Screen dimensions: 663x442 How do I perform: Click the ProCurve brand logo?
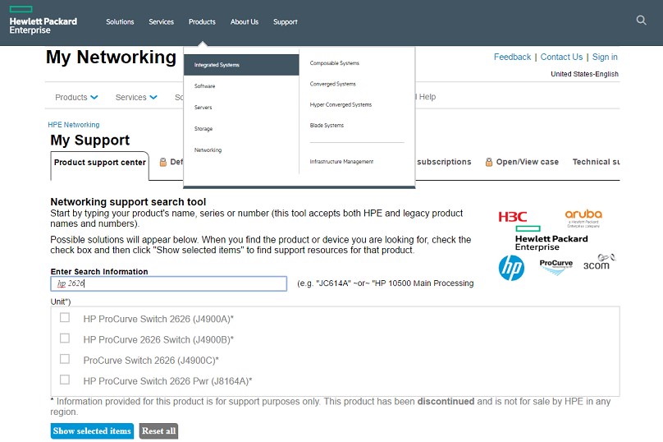(556, 266)
